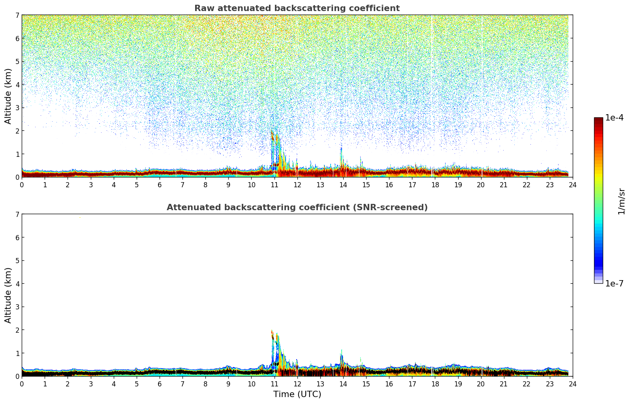
Task: Click the 'Attenuated backscattering coefficient (SNR-screened)' title
Action: pos(297,207)
